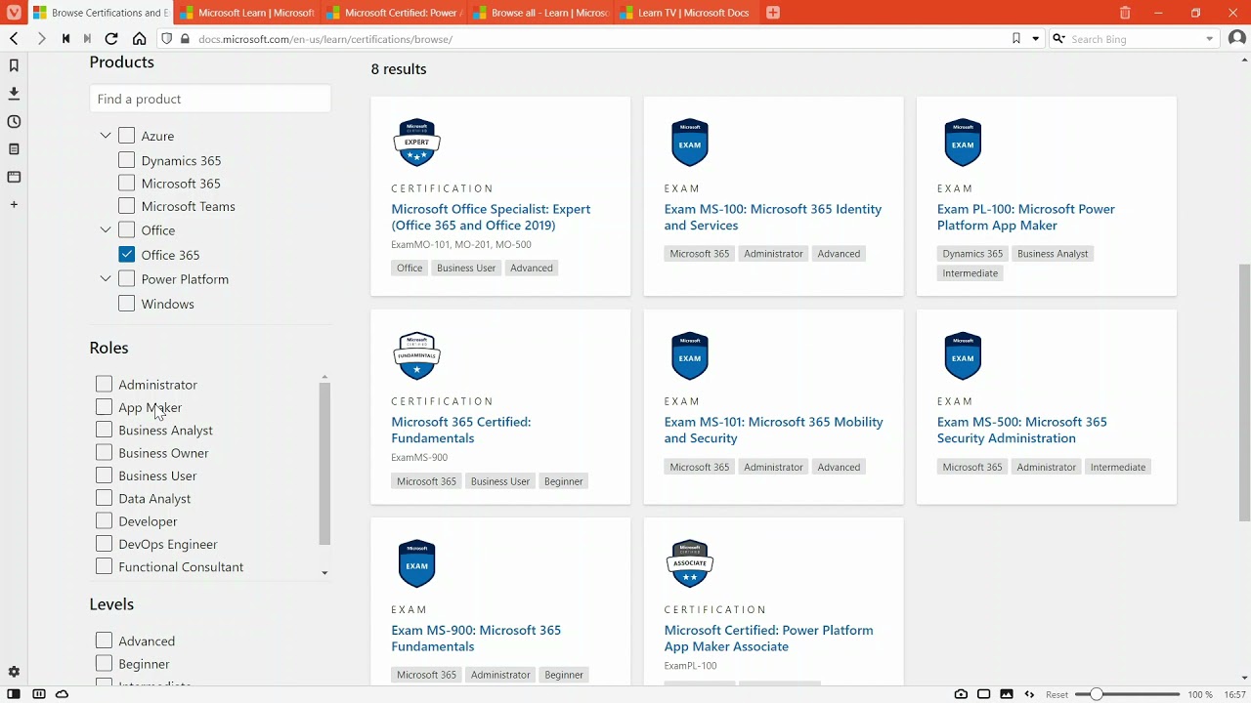Open the Vivaldi menu icon
Screen dimensions: 1251x703
(x=14, y=13)
